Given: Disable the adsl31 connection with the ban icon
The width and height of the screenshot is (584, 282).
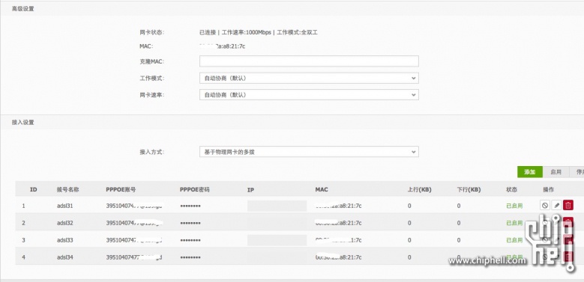Looking at the screenshot, I should [545, 205].
